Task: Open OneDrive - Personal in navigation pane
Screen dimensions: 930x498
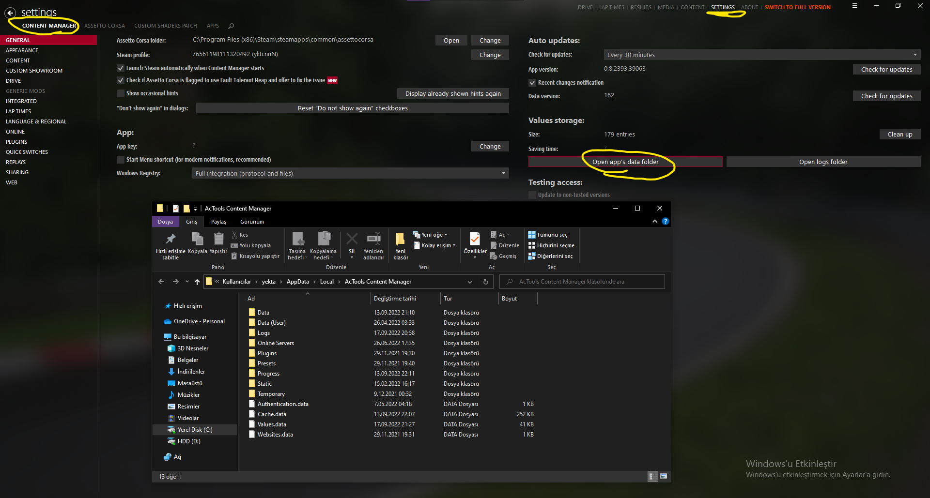Action: (199, 321)
